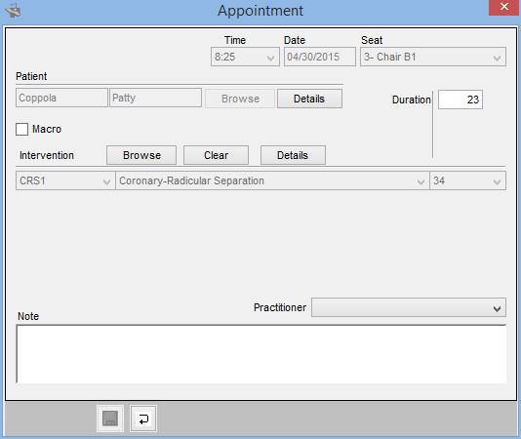Click the Duration field
Image resolution: width=521 pixels, height=439 pixels.
[x=461, y=100]
